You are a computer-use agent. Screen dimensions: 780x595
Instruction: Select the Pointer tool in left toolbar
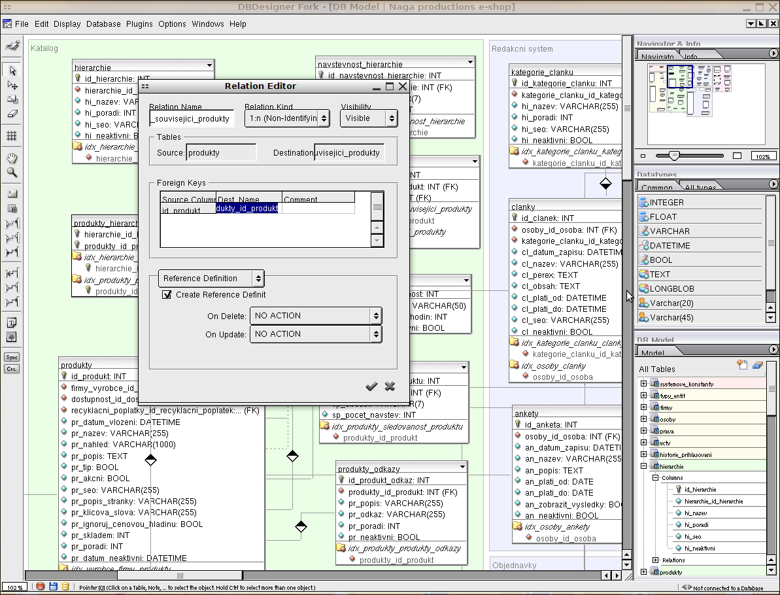(12, 71)
